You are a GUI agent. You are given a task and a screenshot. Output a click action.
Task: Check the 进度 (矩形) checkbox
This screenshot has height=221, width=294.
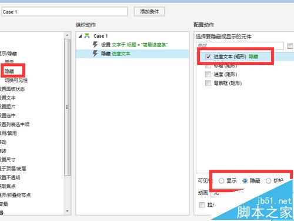[x=208, y=74]
